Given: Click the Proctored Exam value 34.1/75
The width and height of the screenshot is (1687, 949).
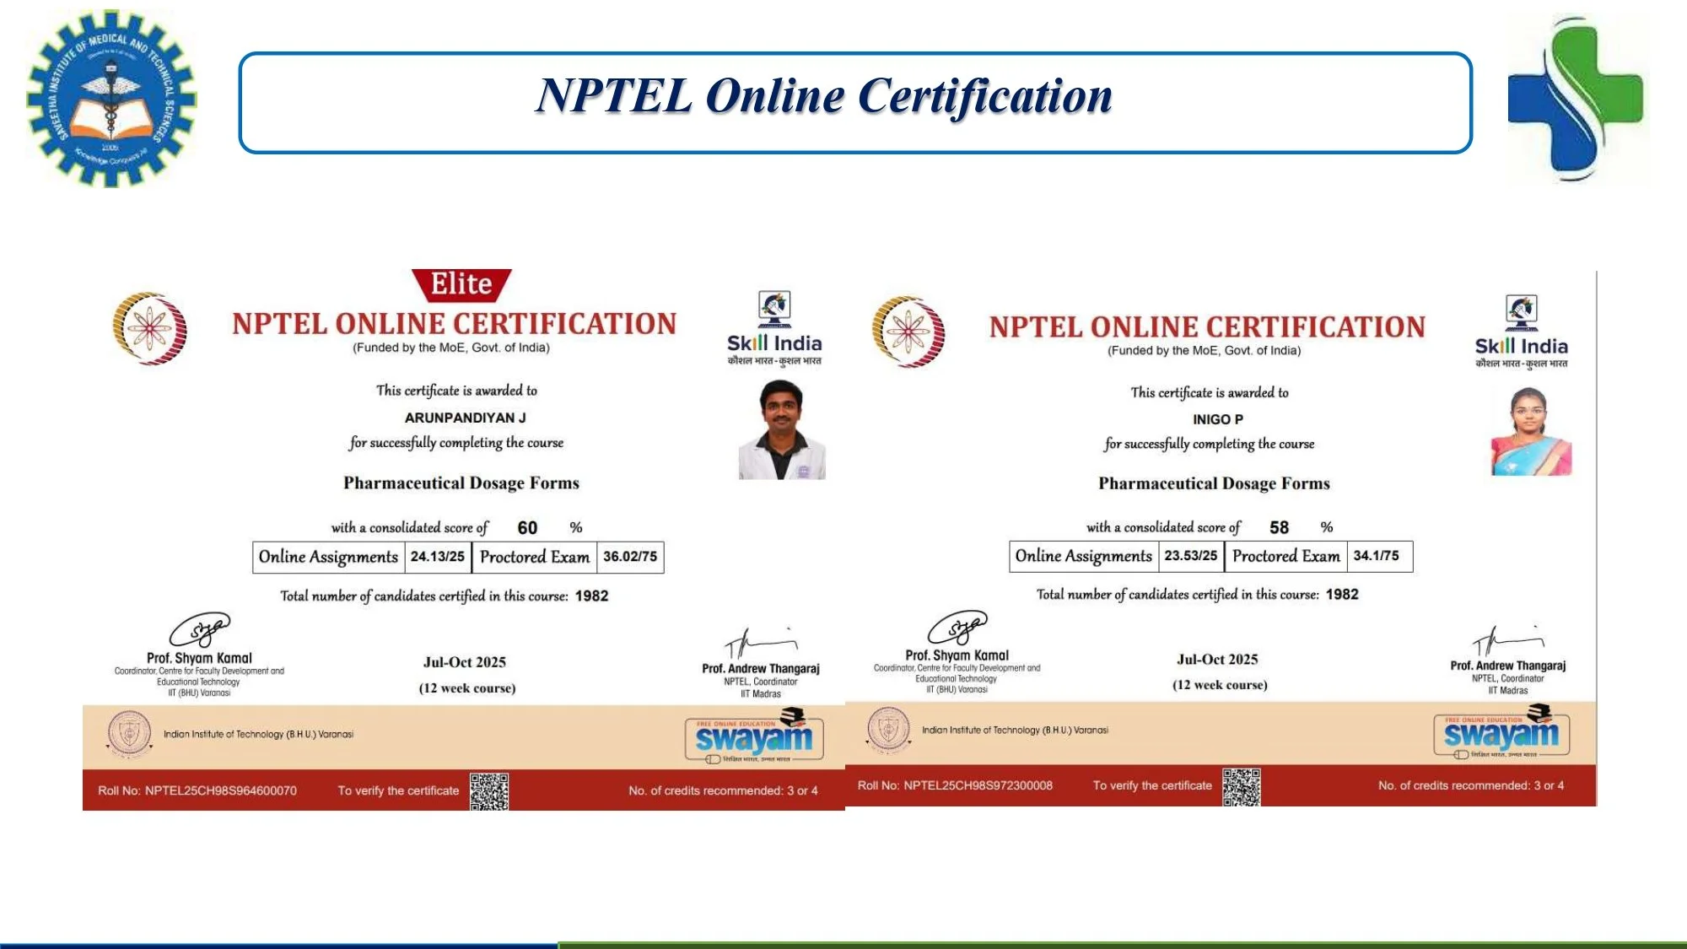Looking at the screenshot, I should click(x=1377, y=556).
